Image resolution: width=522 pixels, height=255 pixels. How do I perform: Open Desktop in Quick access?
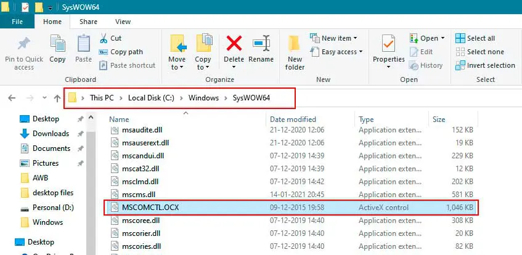(x=46, y=119)
